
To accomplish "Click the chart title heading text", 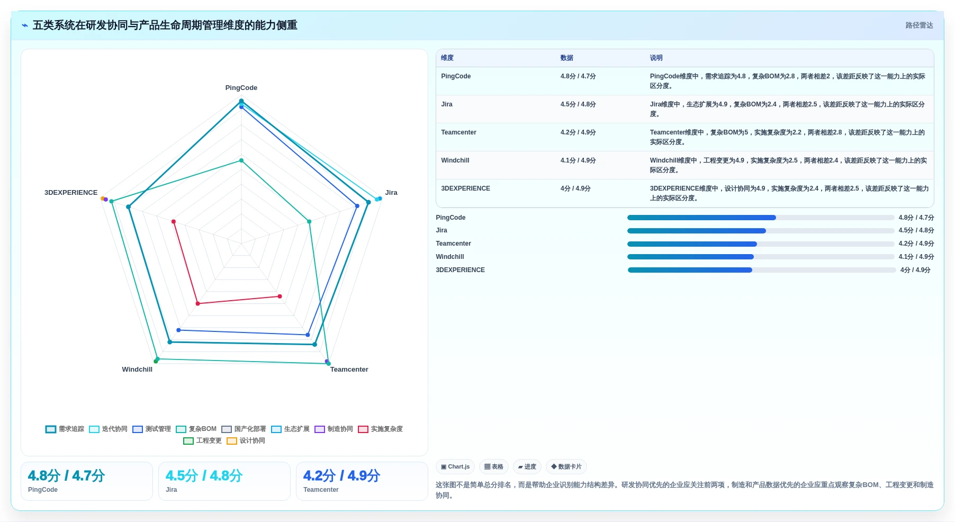I will coord(165,25).
